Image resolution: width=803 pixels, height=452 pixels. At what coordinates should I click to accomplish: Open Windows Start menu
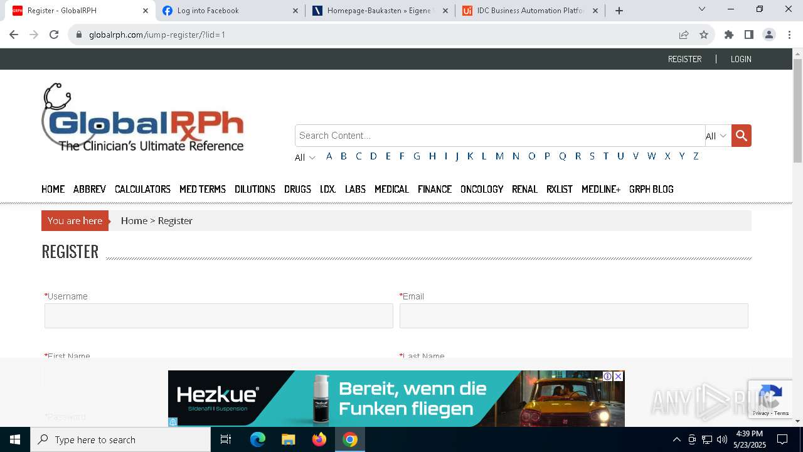point(15,439)
